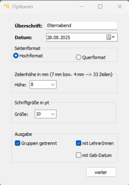Image resolution: width=129 pixels, height=185 pixels.
Task: Click the mit Geb-Datum label
Action: point(97,155)
